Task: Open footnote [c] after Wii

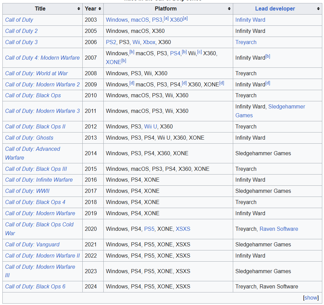Action: click(199, 52)
